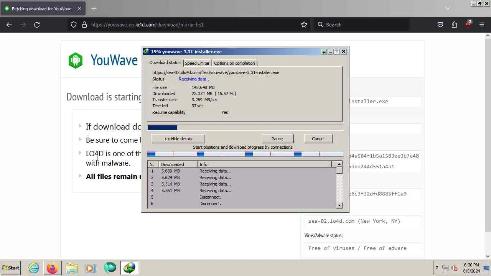Open the Firefox hamburger menu
The height and width of the screenshot is (276, 491).
click(482, 25)
